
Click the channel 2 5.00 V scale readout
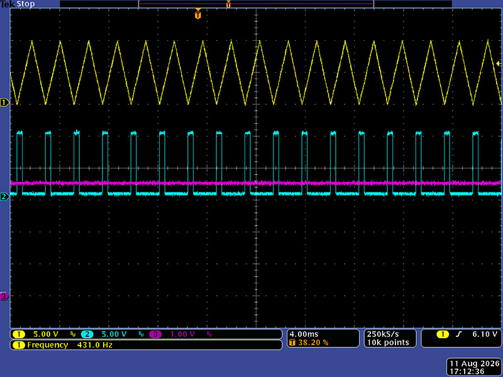114,334
